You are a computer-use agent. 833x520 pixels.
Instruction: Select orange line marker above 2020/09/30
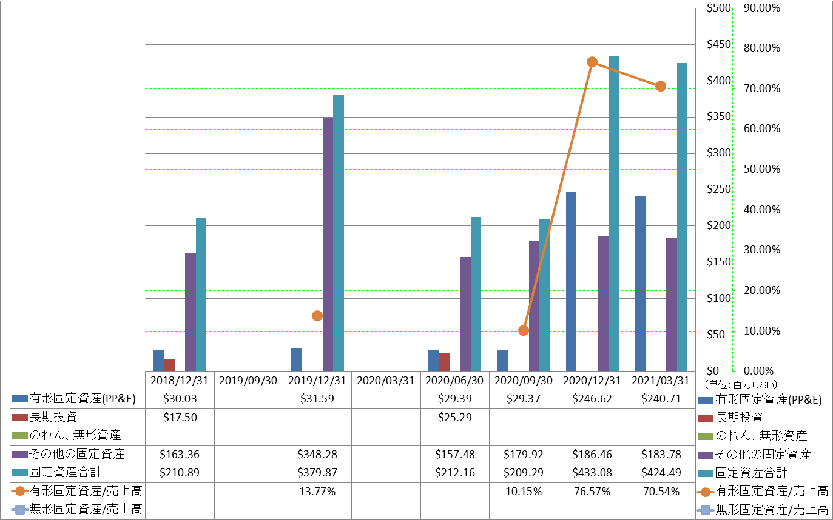(x=524, y=330)
